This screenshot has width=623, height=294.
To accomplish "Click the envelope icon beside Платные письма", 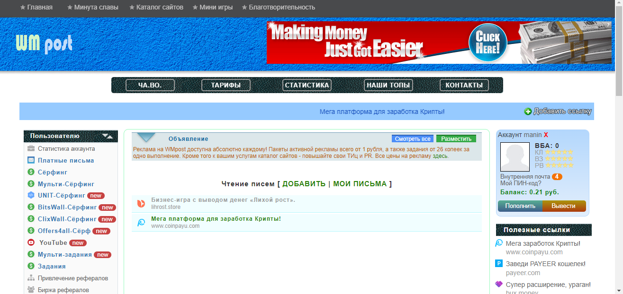I will (x=31, y=160).
